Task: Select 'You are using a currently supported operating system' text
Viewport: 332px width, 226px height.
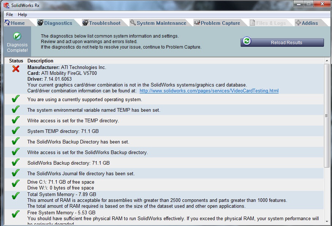Action: point(85,99)
